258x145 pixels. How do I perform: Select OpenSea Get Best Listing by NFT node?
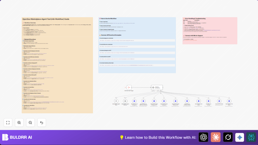point(154,101)
